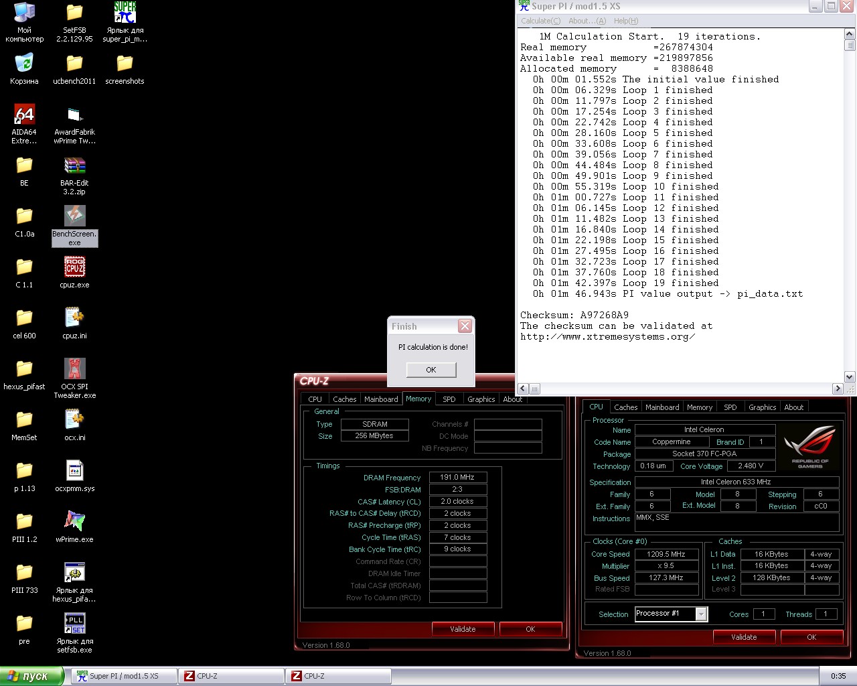The height and width of the screenshot is (686, 857).
Task: Click Super PI vertical scrollbar down arrow
Action: 849,377
